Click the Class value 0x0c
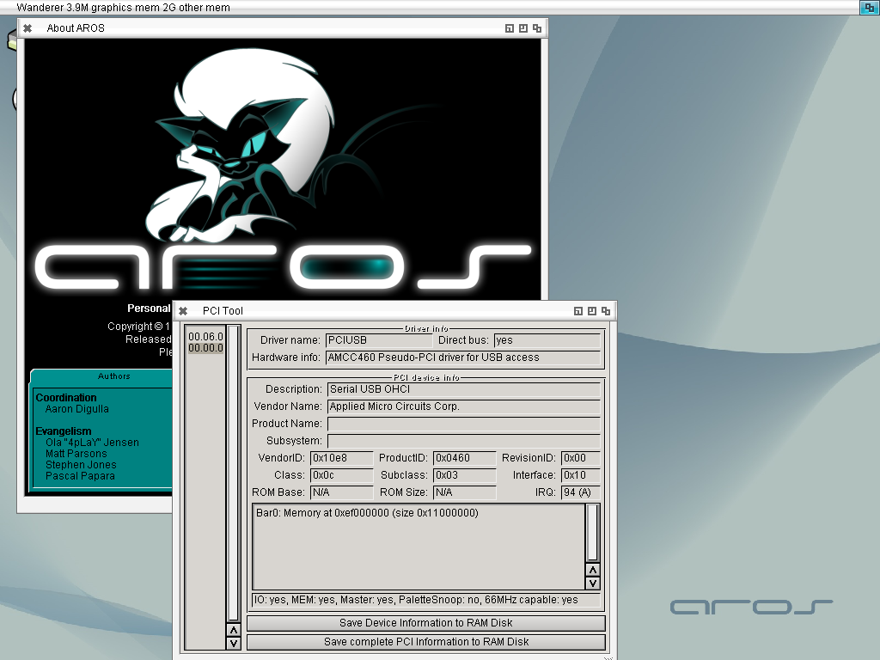This screenshot has height=660, width=880. (x=342, y=475)
